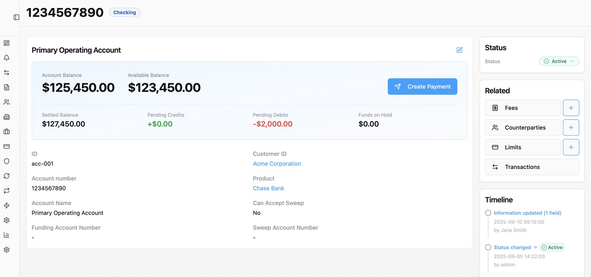Open the shield icon in the sidebar
Screen dimensions: 591x277
(7, 161)
